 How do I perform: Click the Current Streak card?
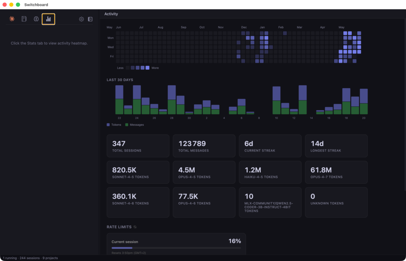tap(270, 146)
